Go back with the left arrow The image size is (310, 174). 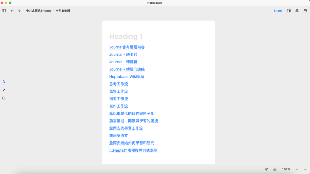pos(12,11)
